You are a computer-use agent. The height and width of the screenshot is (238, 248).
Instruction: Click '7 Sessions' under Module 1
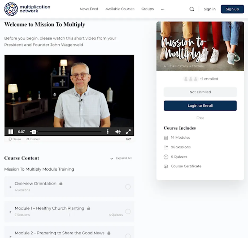[x=22, y=215]
